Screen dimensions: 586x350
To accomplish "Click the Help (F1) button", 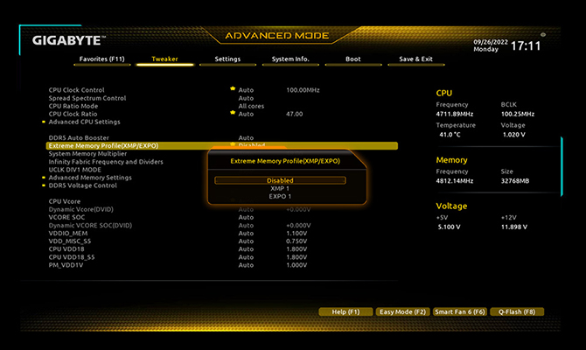I will point(345,311).
